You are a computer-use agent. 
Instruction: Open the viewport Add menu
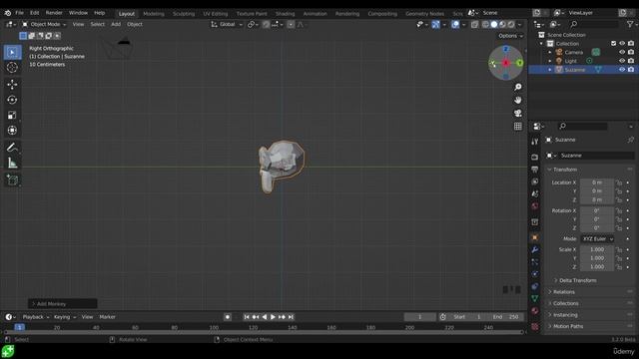point(116,24)
